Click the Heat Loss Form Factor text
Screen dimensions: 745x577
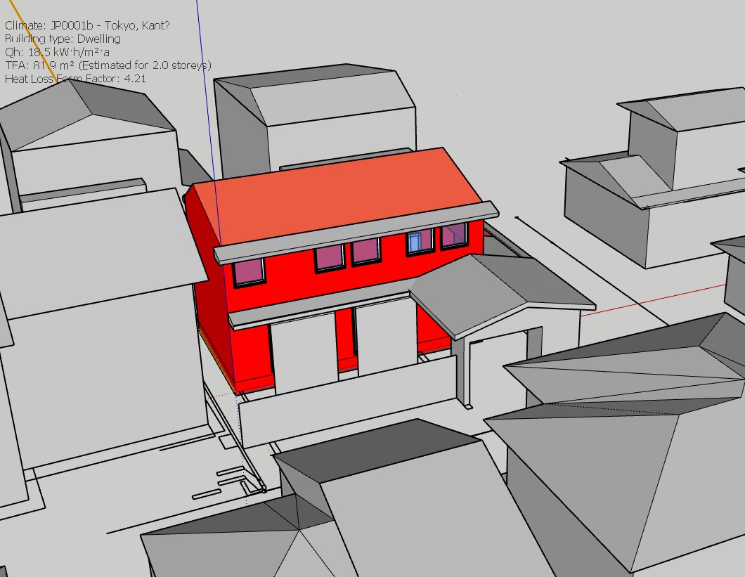click(75, 79)
